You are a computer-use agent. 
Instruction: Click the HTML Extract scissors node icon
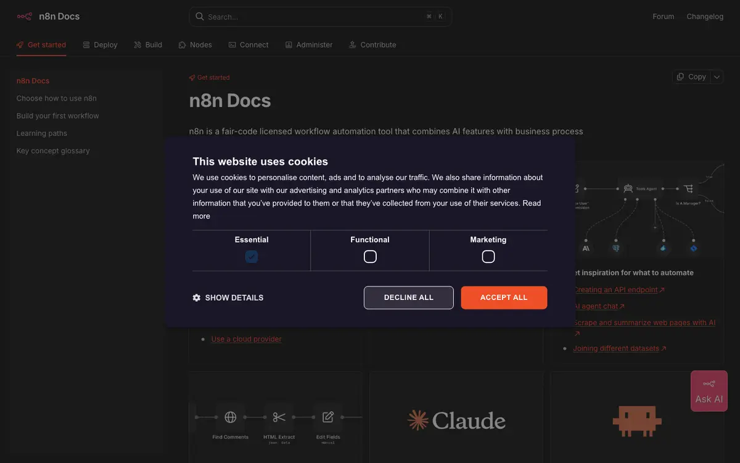(x=279, y=417)
